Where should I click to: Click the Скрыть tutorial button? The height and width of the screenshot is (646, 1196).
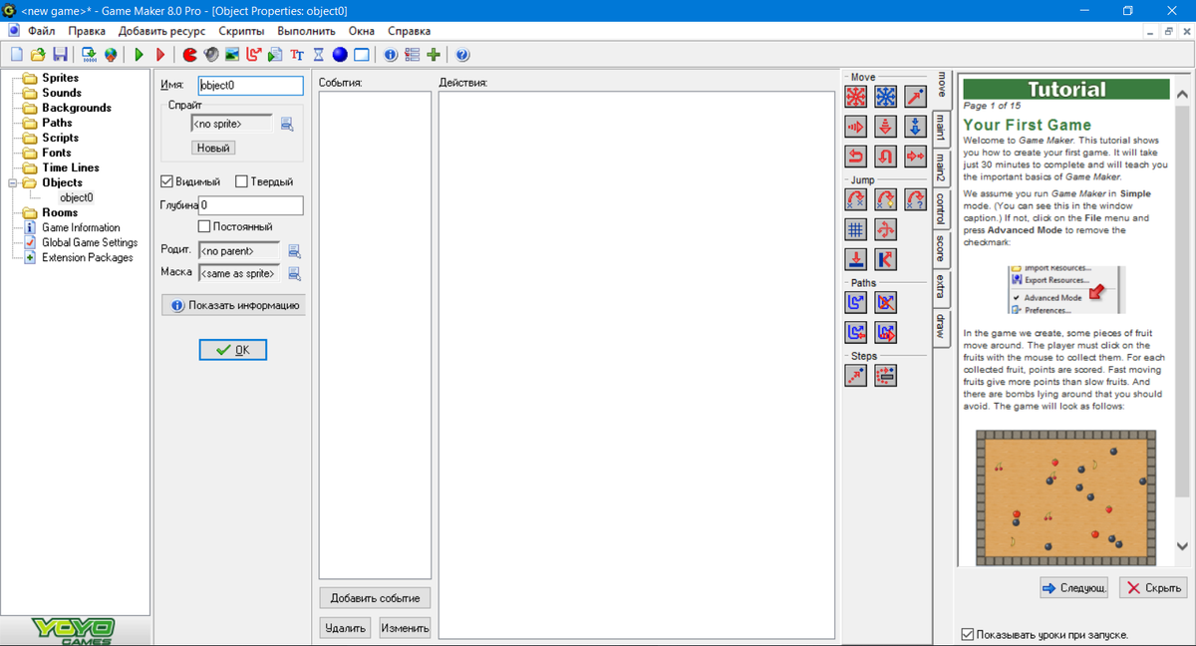click(1153, 588)
